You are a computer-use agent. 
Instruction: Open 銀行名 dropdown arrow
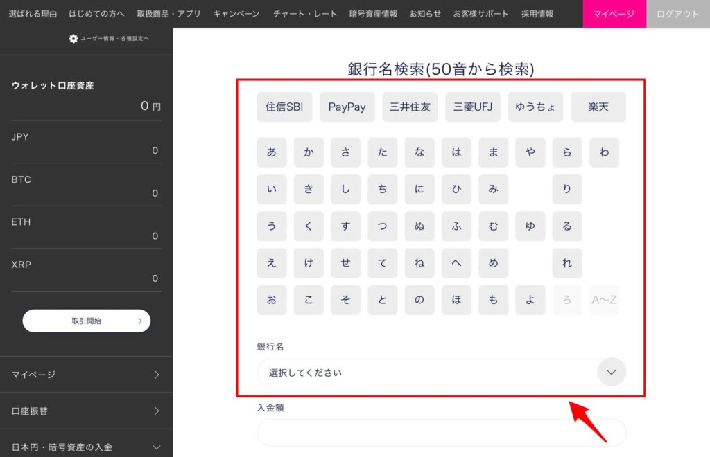[x=612, y=372]
